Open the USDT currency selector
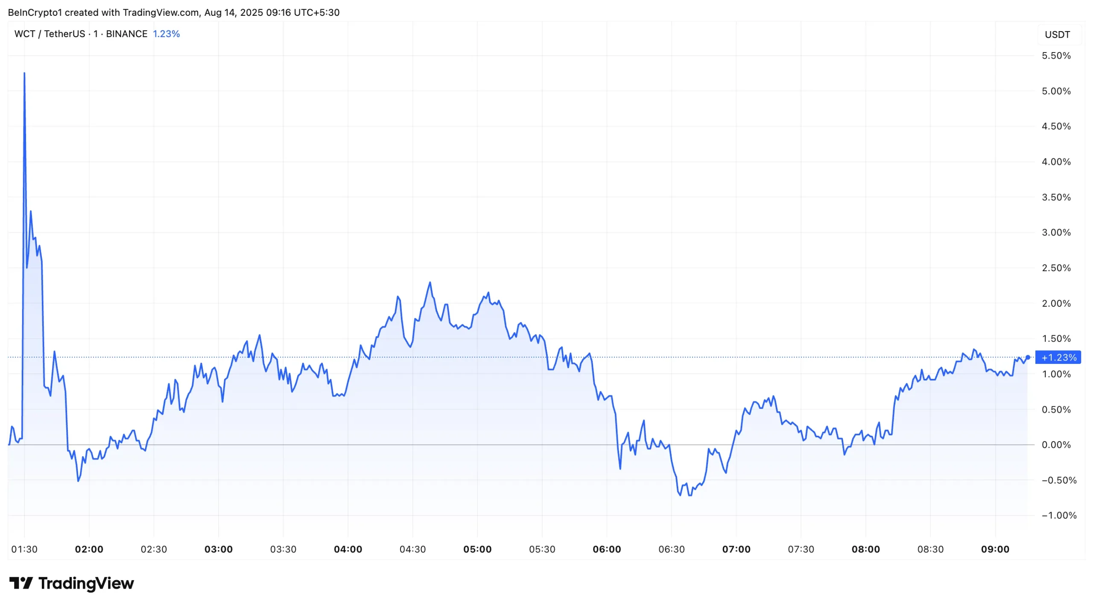 click(x=1057, y=35)
